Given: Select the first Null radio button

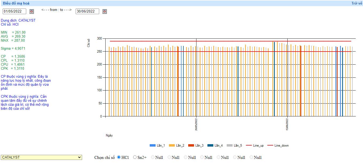Looking at the screenshot, I should tap(153, 157).
